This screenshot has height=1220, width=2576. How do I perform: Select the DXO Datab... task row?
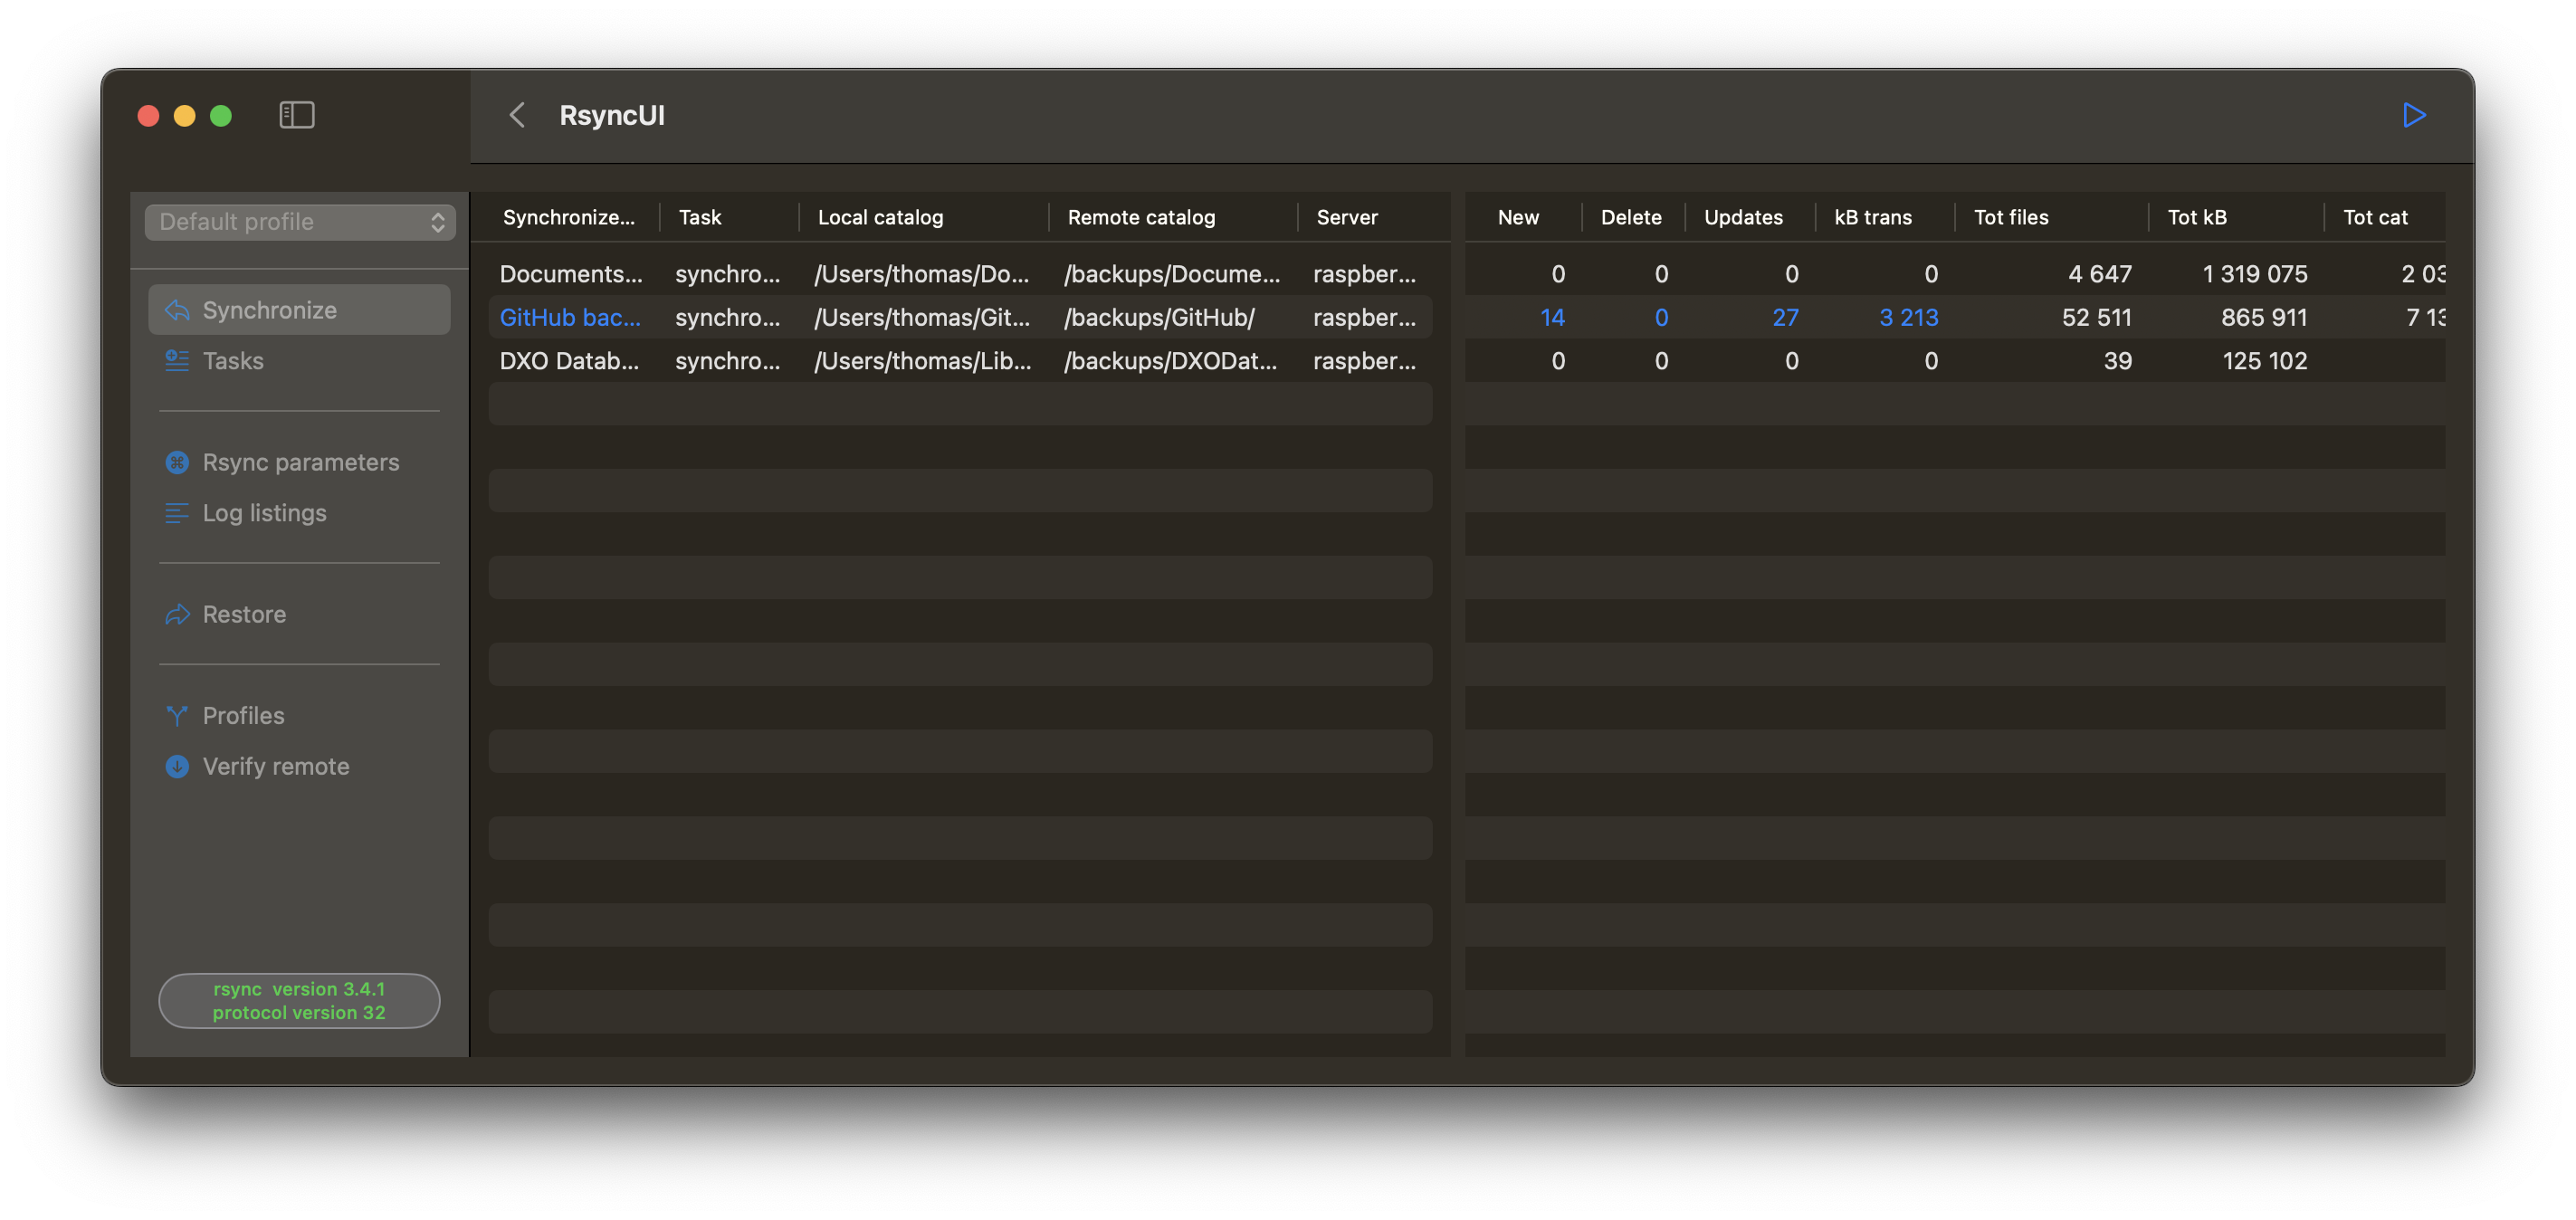[960, 360]
